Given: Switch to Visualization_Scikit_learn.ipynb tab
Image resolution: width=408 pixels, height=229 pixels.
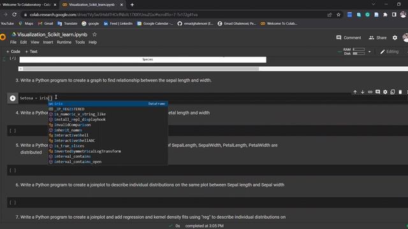Looking at the screenshot, I should pos(92,4).
